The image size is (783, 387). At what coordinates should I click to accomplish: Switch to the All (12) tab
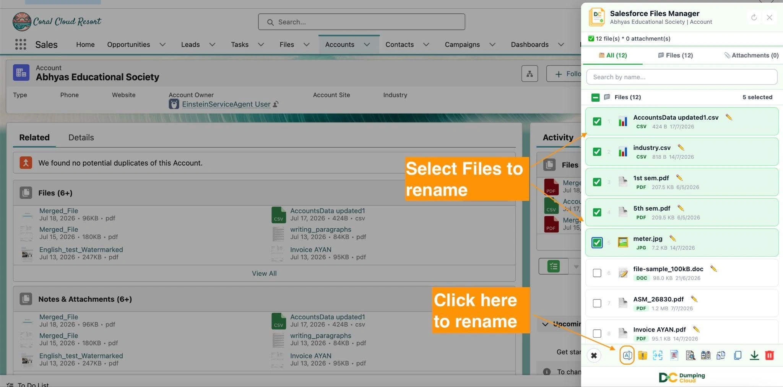612,55
